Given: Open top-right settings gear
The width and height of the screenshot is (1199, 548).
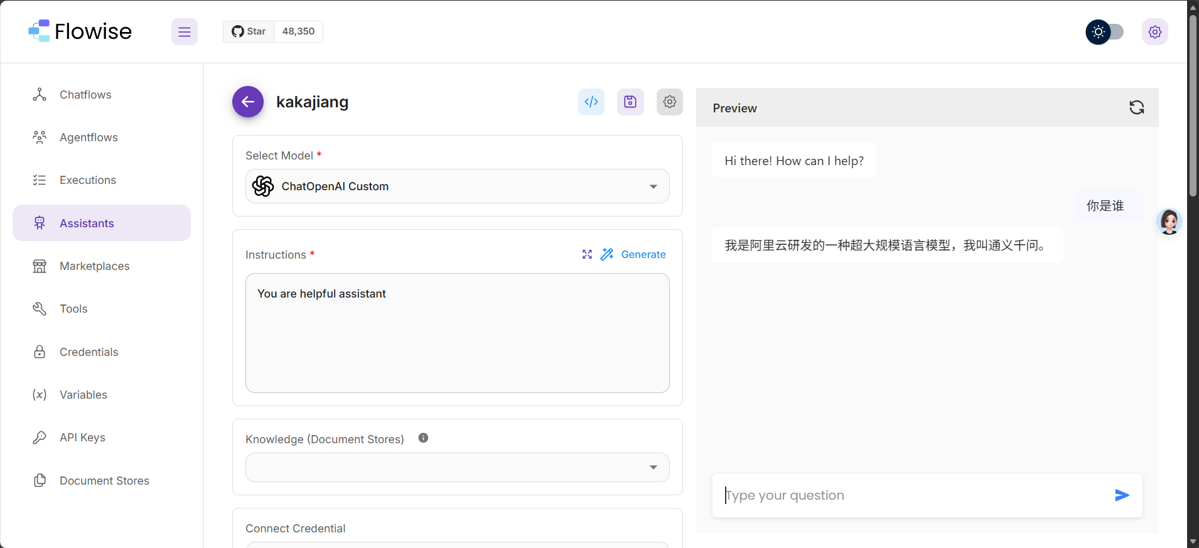Looking at the screenshot, I should click(x=1155, y=32).
